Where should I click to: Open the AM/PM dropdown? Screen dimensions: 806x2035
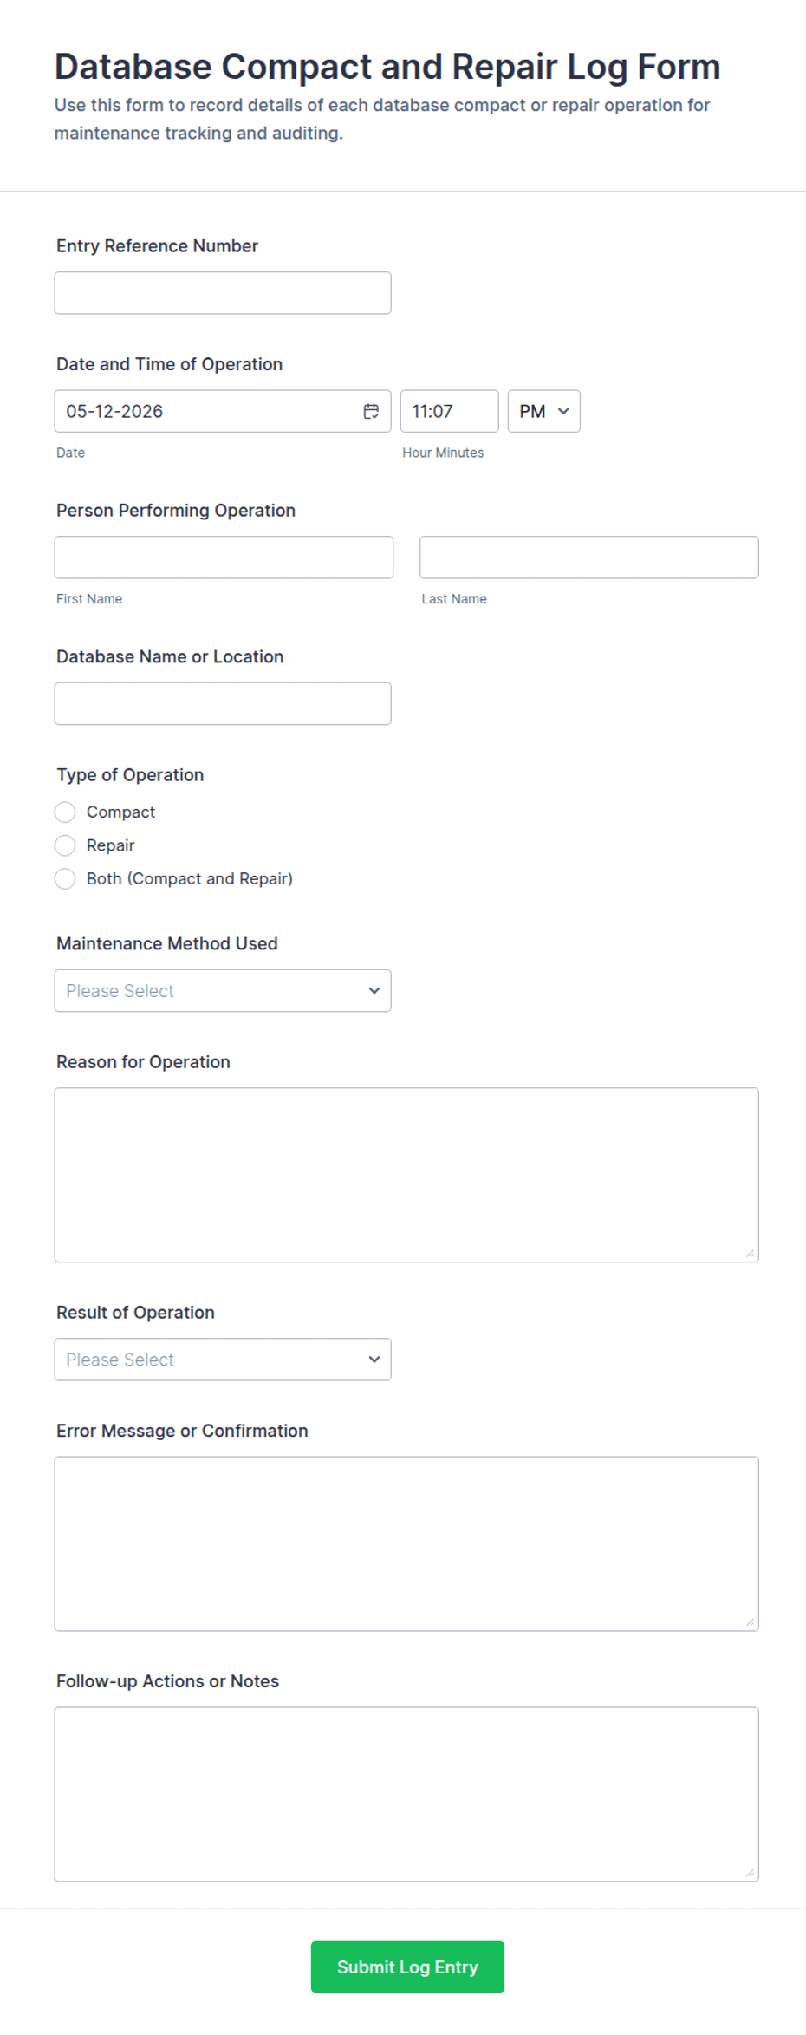pyautogui.click(x=543, y=411)
